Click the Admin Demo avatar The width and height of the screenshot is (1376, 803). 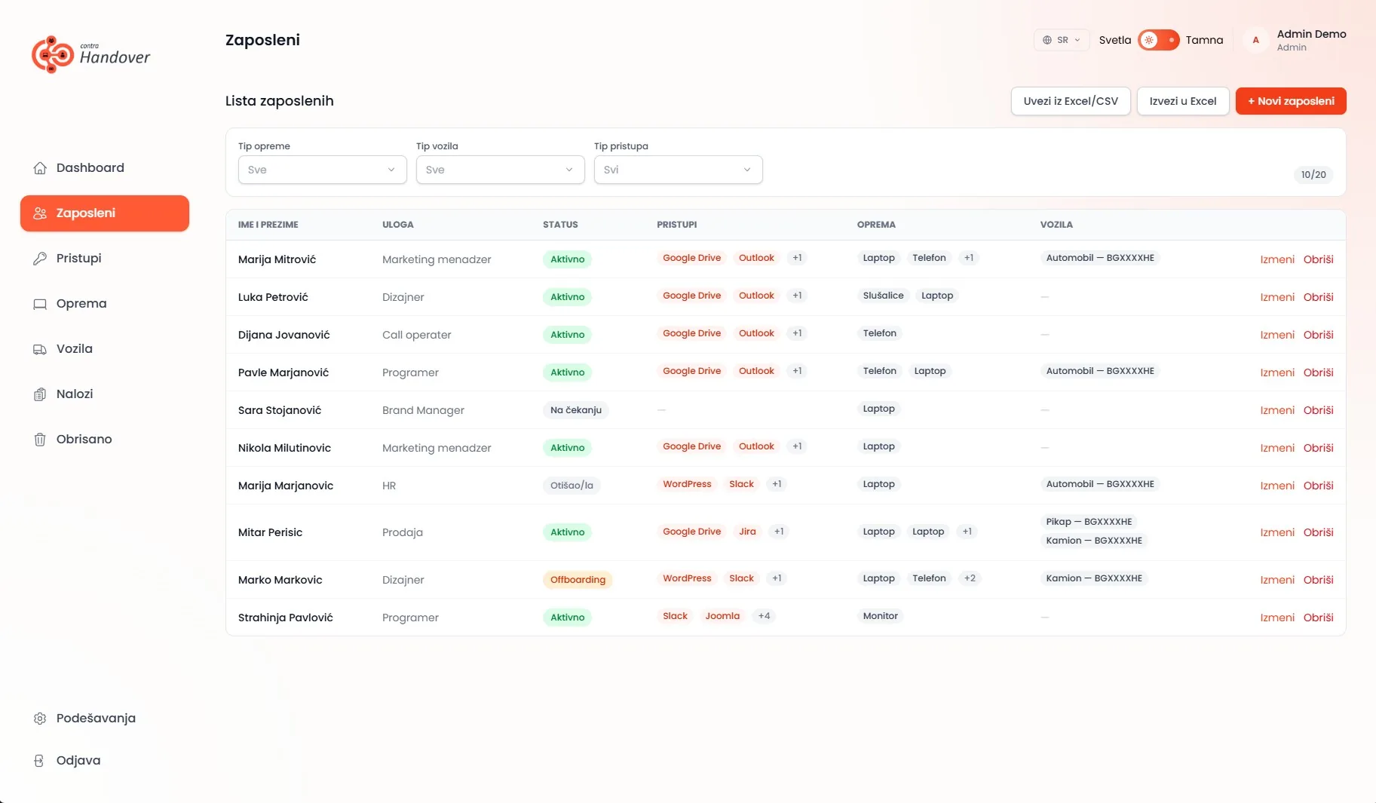pos(1255,40)
